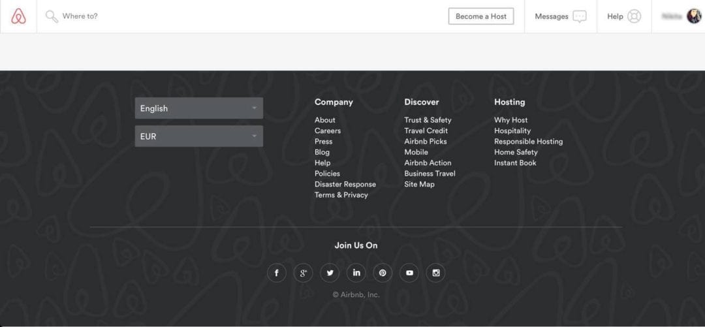Open Airbnb's Twitter icon

pyautogui.click(x=330, y=273)
